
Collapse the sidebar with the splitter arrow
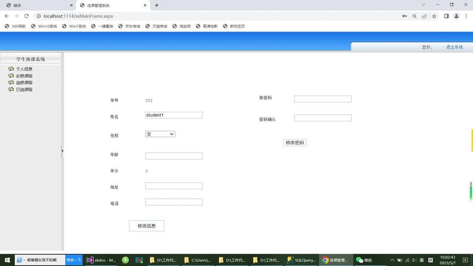(62, 151)
